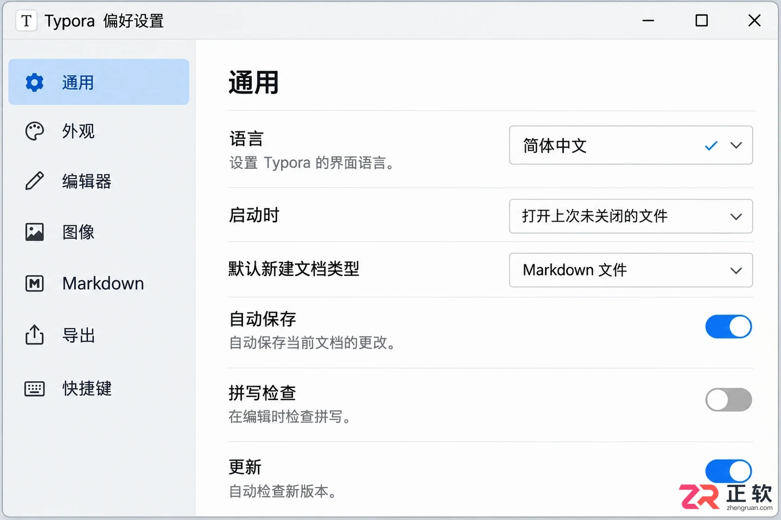The height and width of the screenshot is (520, 781).
Task: Click the chevron in 打开上次未关闭的文件 box
Action: click(736, 217)
